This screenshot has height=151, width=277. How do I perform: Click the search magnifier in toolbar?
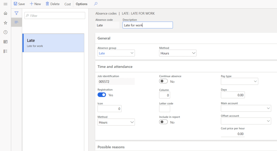pos(95,4)
